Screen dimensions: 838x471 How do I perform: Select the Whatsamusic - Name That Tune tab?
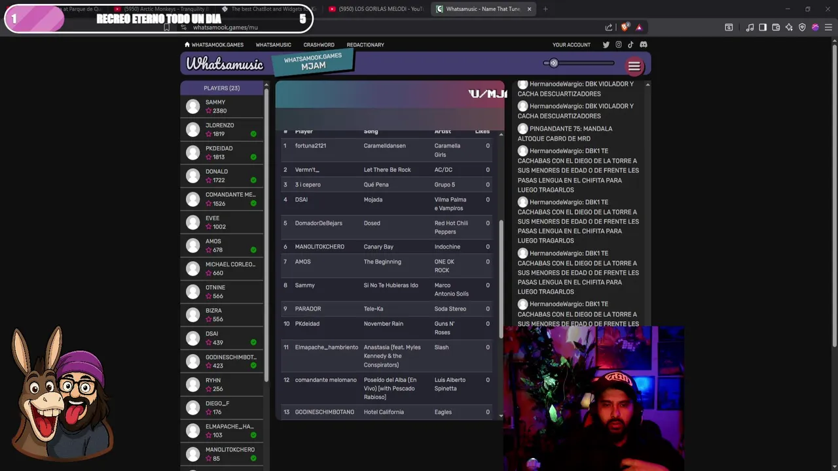[x=483, y=9]
